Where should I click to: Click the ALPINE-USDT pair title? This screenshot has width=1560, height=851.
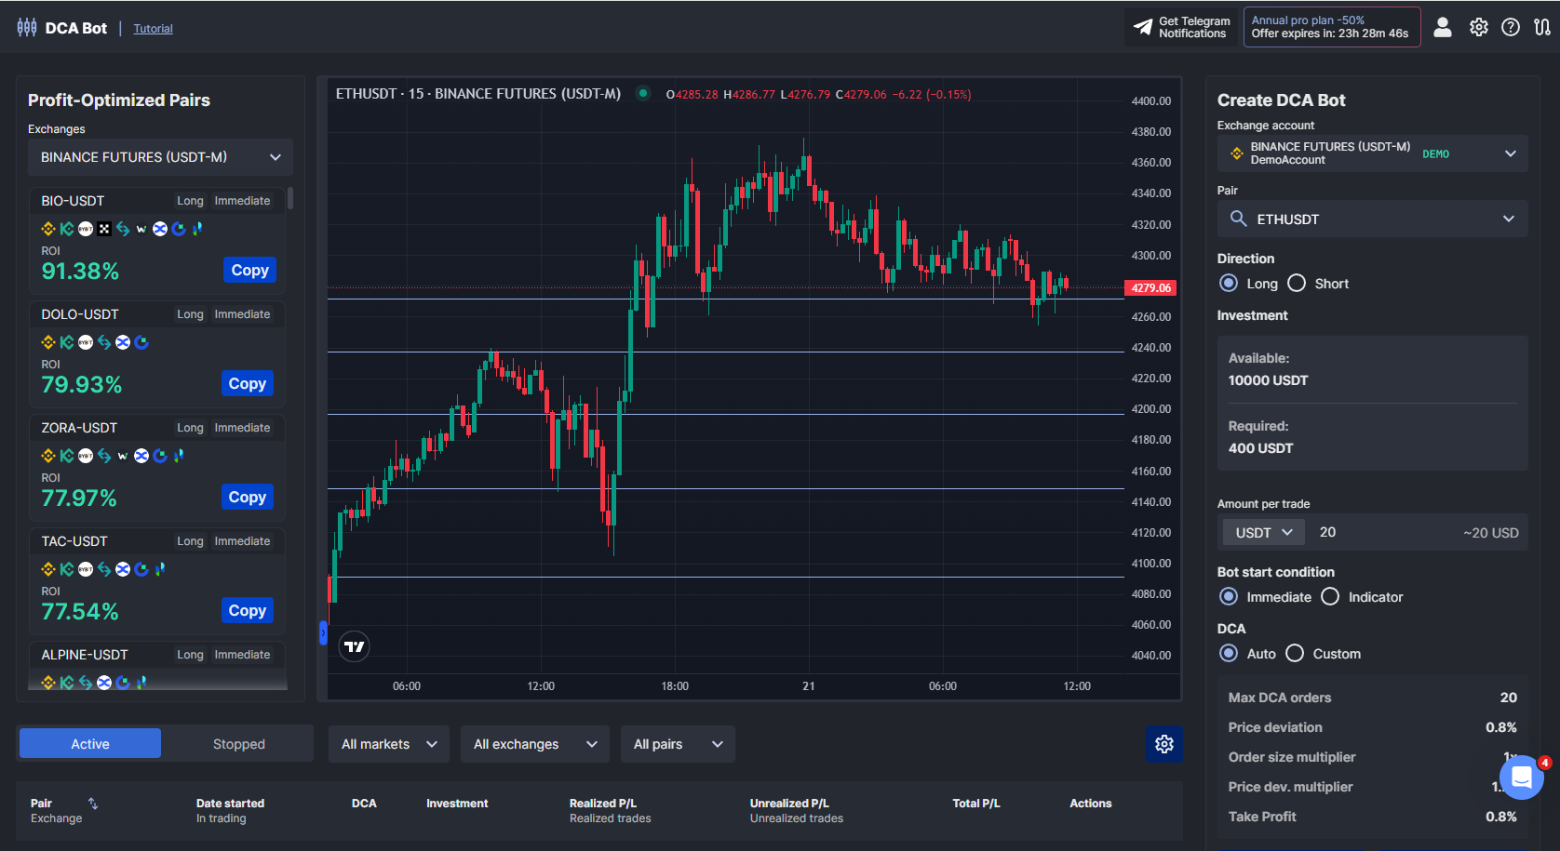[x=85, y=655]
